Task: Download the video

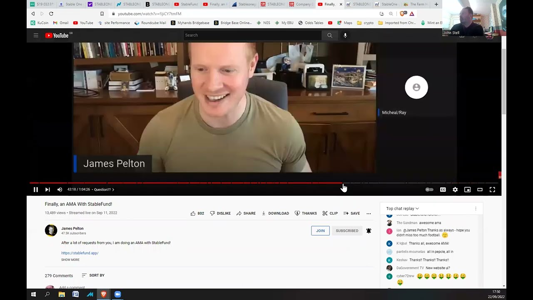Action: (x=275, y=213)
